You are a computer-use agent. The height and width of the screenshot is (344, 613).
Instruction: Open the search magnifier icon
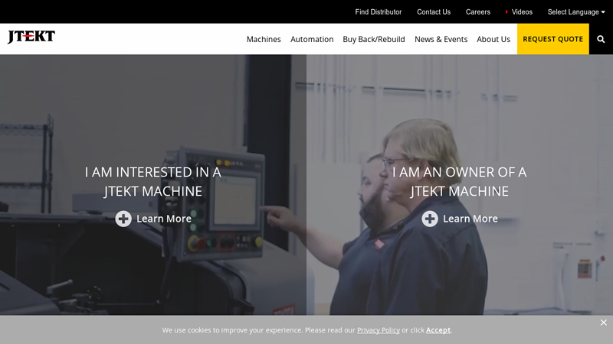[601, 39]
